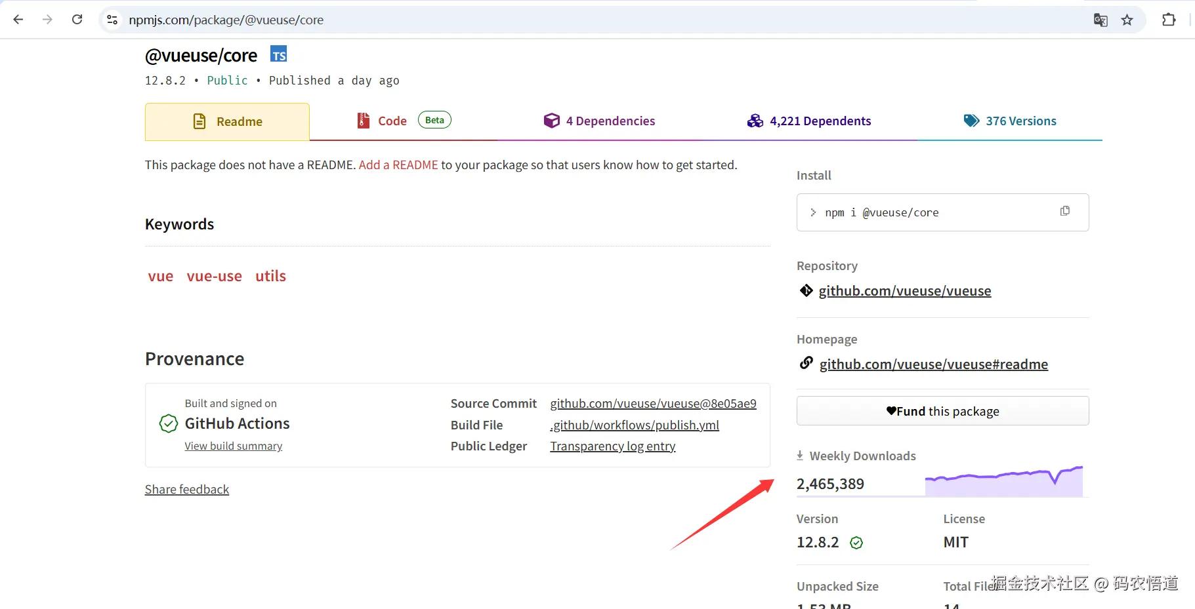Click the Public label under the title
The image size is (1195, 609).
tap(227, 81)
